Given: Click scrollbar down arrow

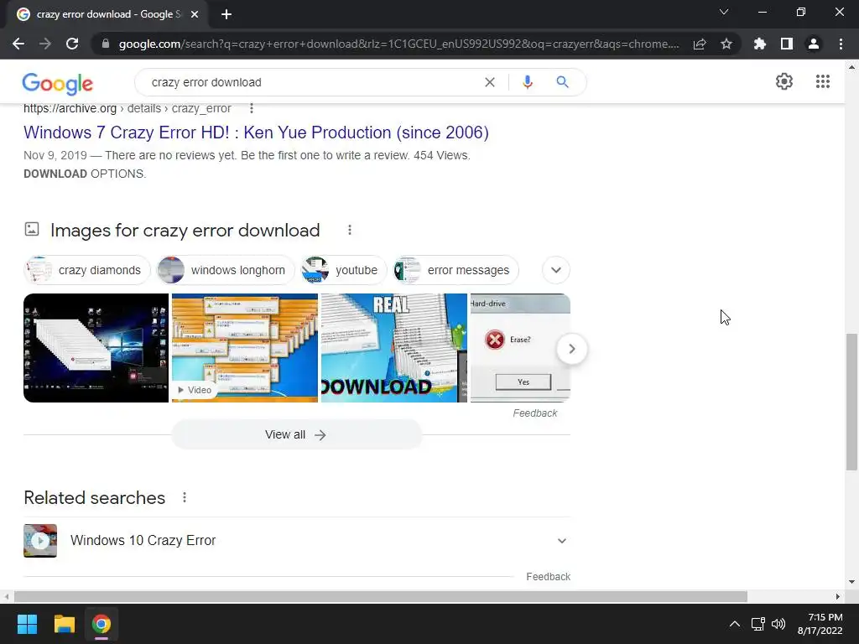Looking at the screenshot, I should tap(851, 582).
